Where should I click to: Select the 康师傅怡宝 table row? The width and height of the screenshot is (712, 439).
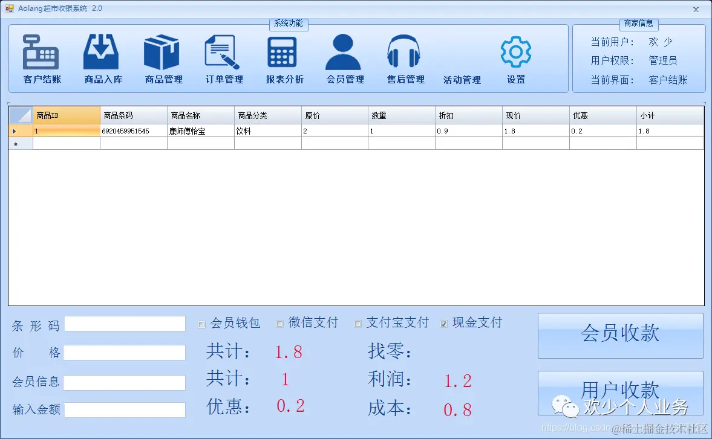200,130
